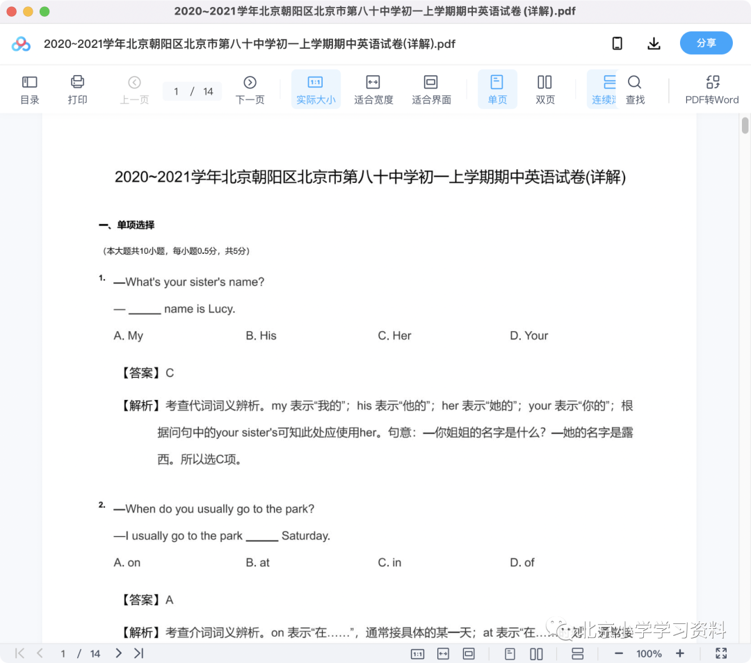Click the blue 分享 share button
The width and height of the screenshot is (751, 663).
click(x=706, y=43)
